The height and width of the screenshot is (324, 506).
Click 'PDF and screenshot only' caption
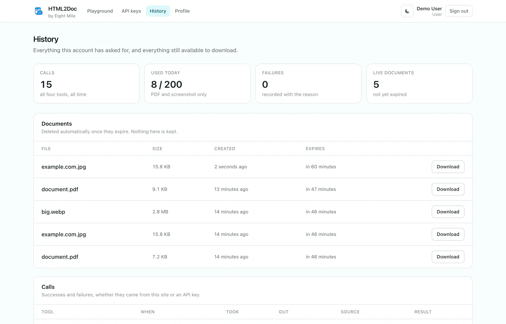pyautogui.click(x=179, y=94)
